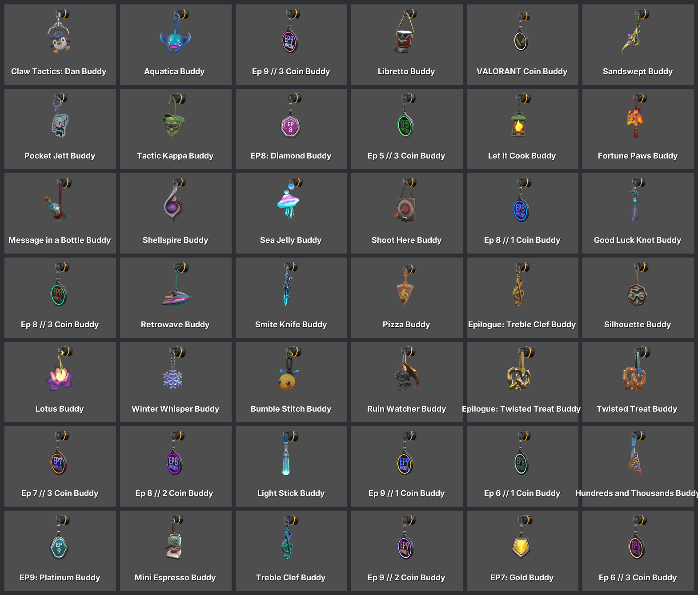Select the Claw Tactics: Dan Buddy penguin icon
Screen dimensions: 698x595
point(60,32)
